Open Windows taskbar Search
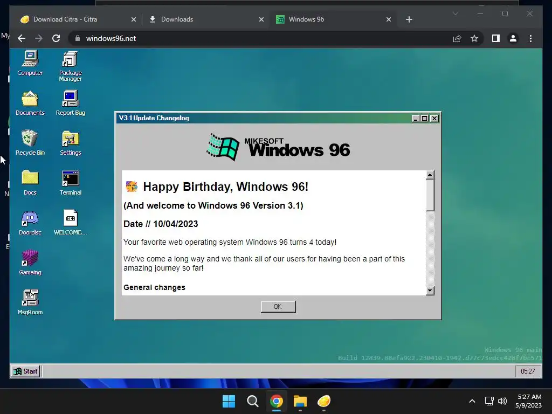 [252, 401]
